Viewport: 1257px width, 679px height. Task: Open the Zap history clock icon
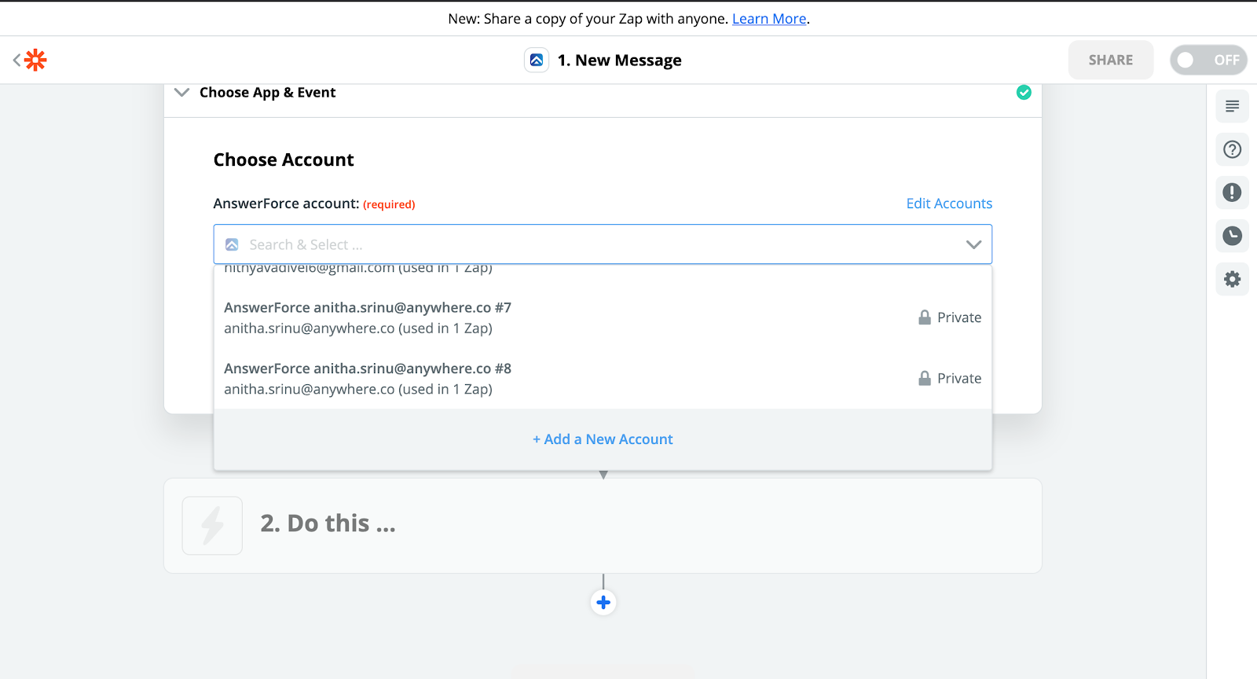[x=1232, y=236]
